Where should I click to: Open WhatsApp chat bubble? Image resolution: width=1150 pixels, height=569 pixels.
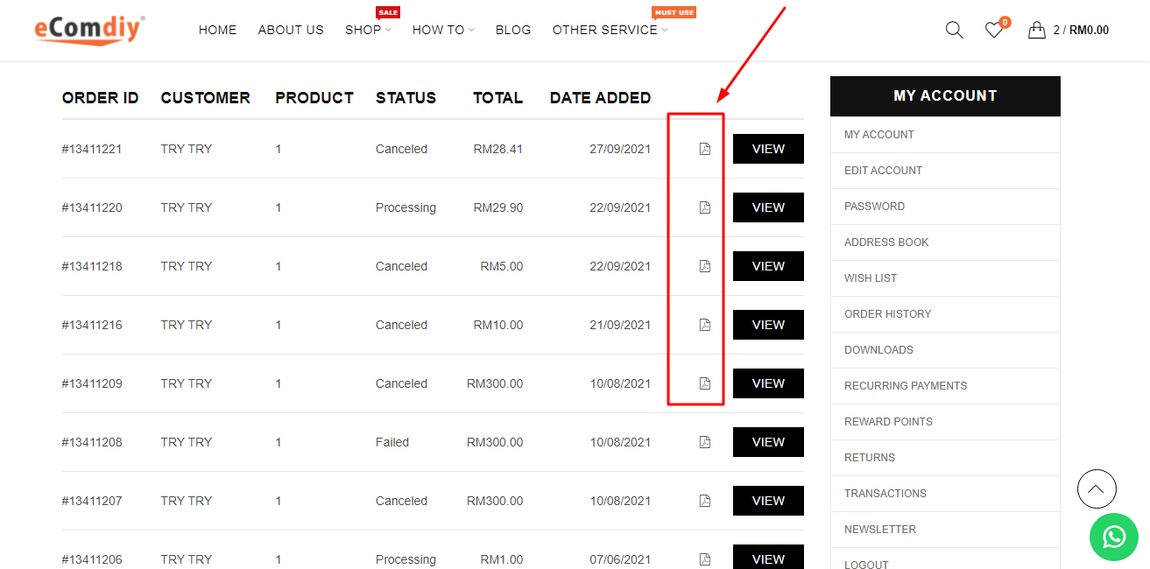tap(1113, 537)
